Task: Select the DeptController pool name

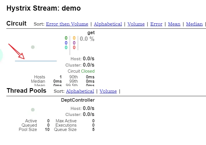Action: 78,100
